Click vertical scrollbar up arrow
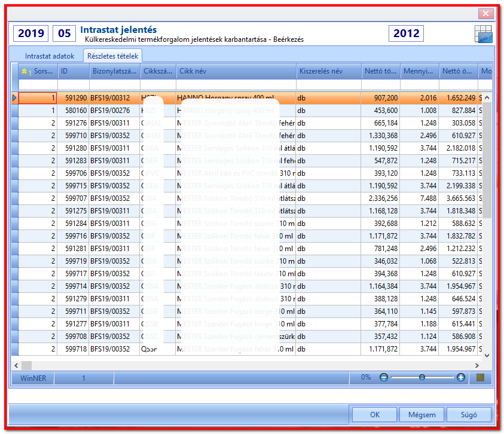Viewport: 504px width, 434px height. coord(487,97)
